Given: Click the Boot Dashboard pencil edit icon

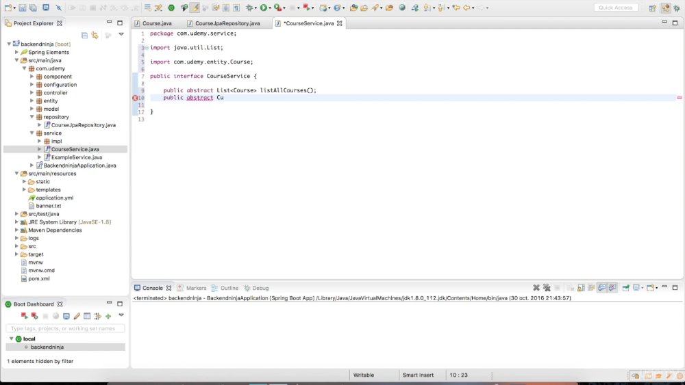Looking at the screenshot, I should point(77,316).
